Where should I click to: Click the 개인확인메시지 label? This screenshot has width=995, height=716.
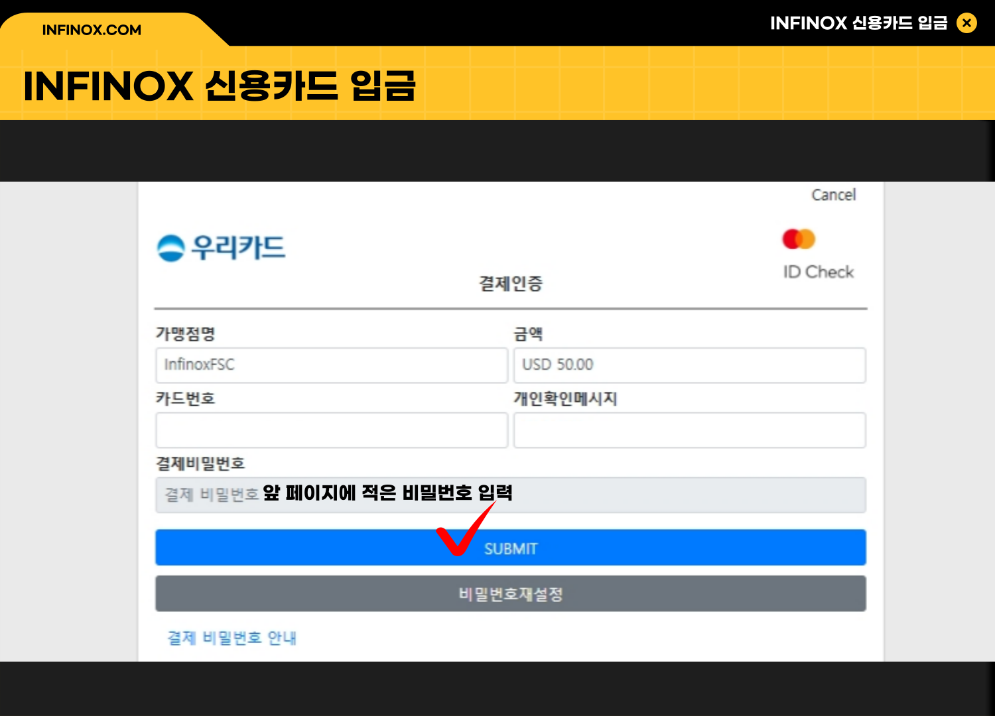tap(565, 398)
